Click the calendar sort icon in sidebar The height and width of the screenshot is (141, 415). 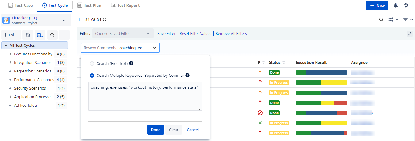40,35
